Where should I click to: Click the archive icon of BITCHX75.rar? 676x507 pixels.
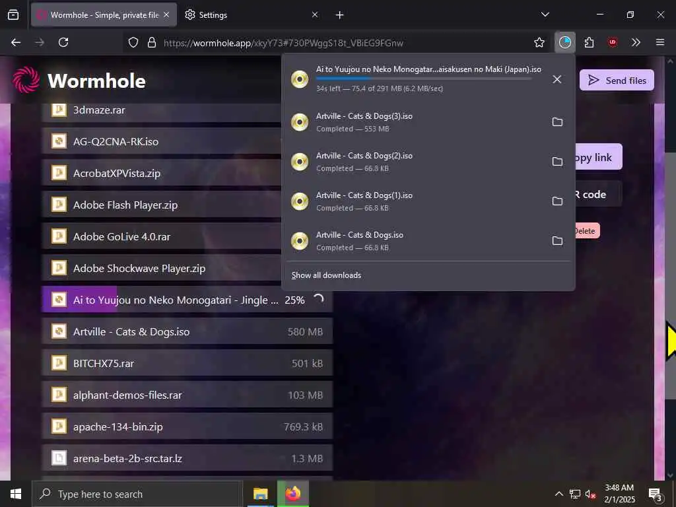(59, 363)
